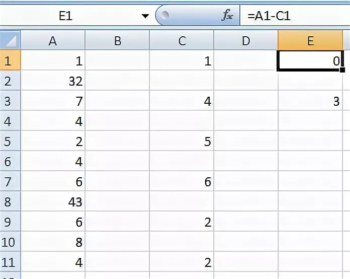350x279 pixels.
Task: Click the fill handle of cell E1
Action: [342, 70]
